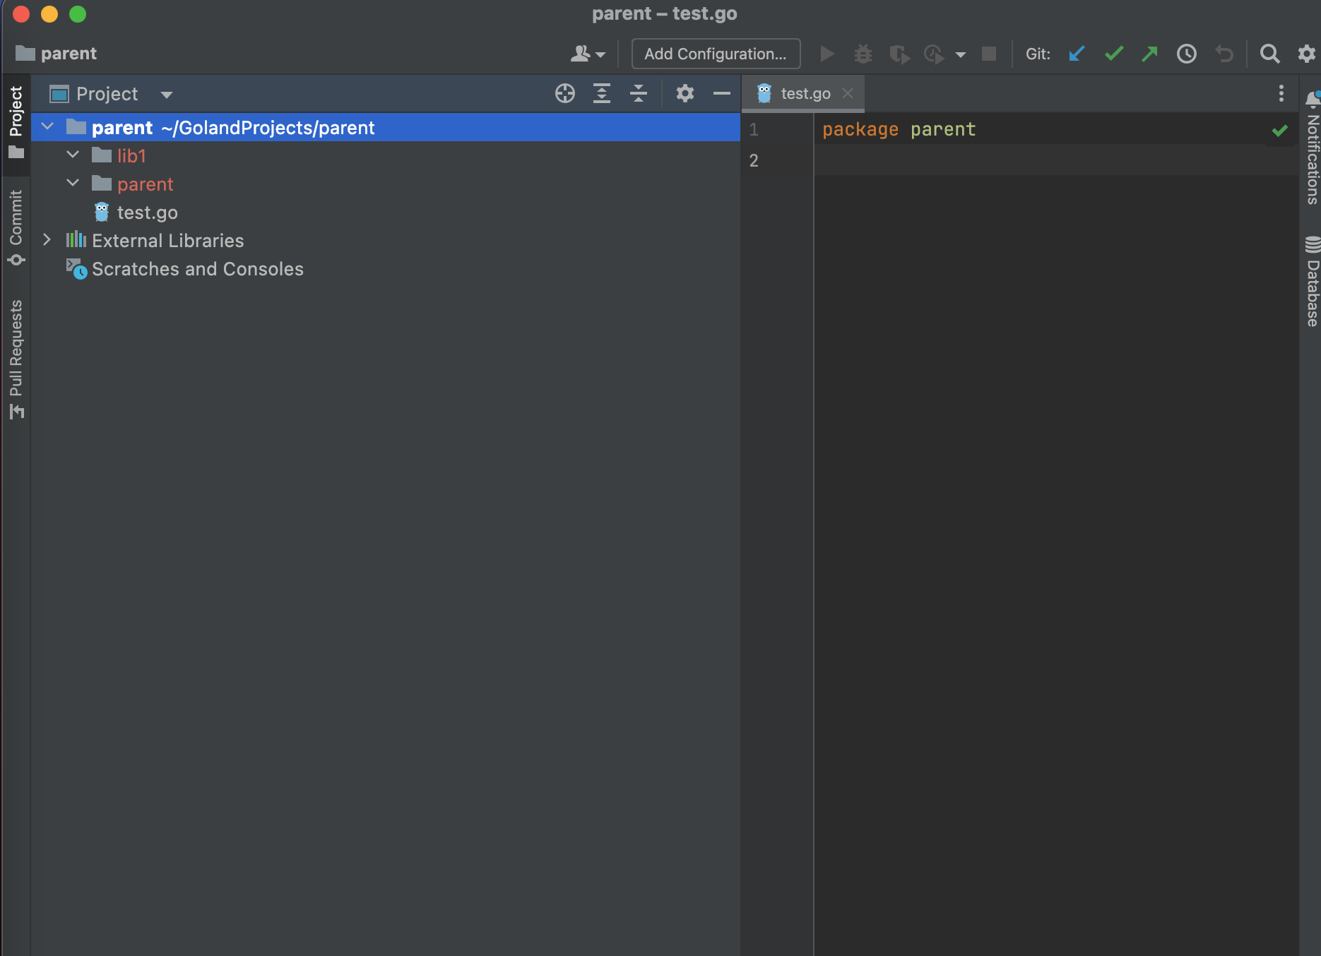Click line number 1 in gutter
Image resolution: width=1321 pixels, height=956 pixels.
pyautogui.click(x=754, y=130)
